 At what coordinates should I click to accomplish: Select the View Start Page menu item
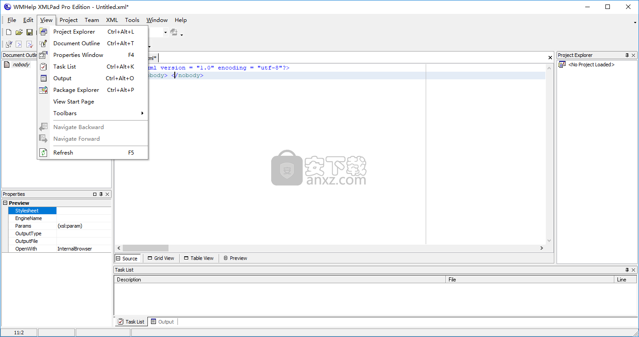92,102
